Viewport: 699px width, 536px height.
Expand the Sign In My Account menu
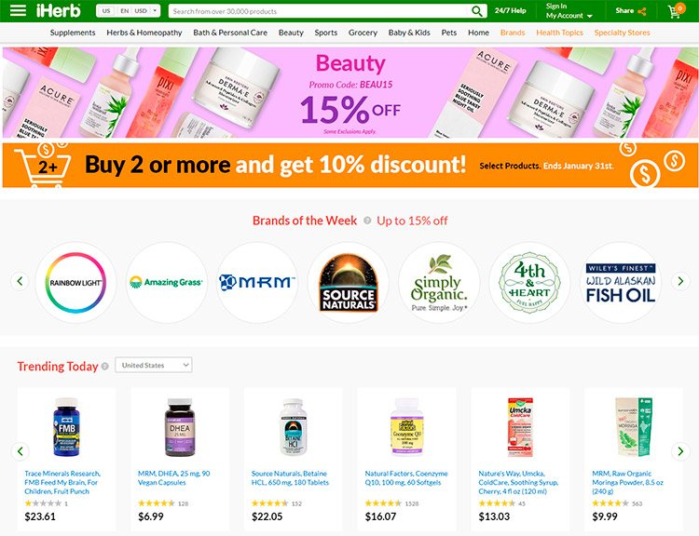click(569, 10)
